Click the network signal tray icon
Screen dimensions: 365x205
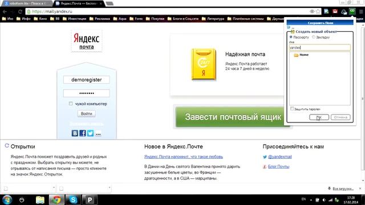[330, 200]
